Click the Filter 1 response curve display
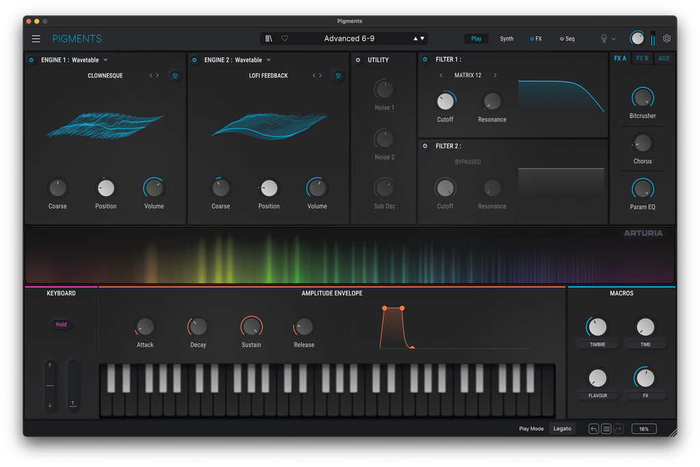The image size is (700, 467). coord(561,96)
